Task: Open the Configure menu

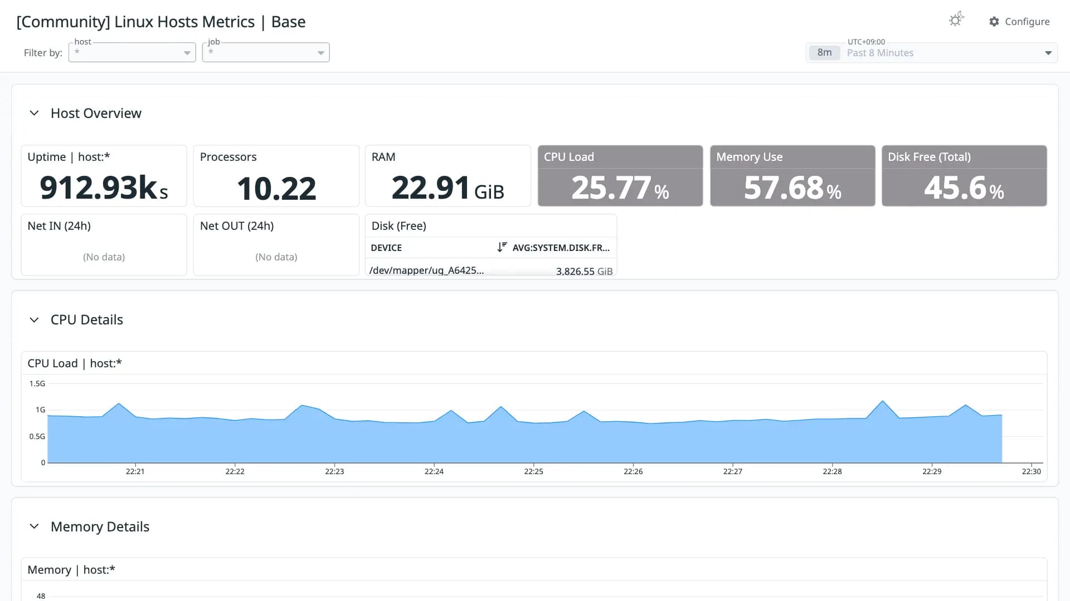Action: click(1019, 22)
